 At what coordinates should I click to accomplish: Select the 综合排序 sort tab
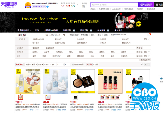tap(20, 64)
